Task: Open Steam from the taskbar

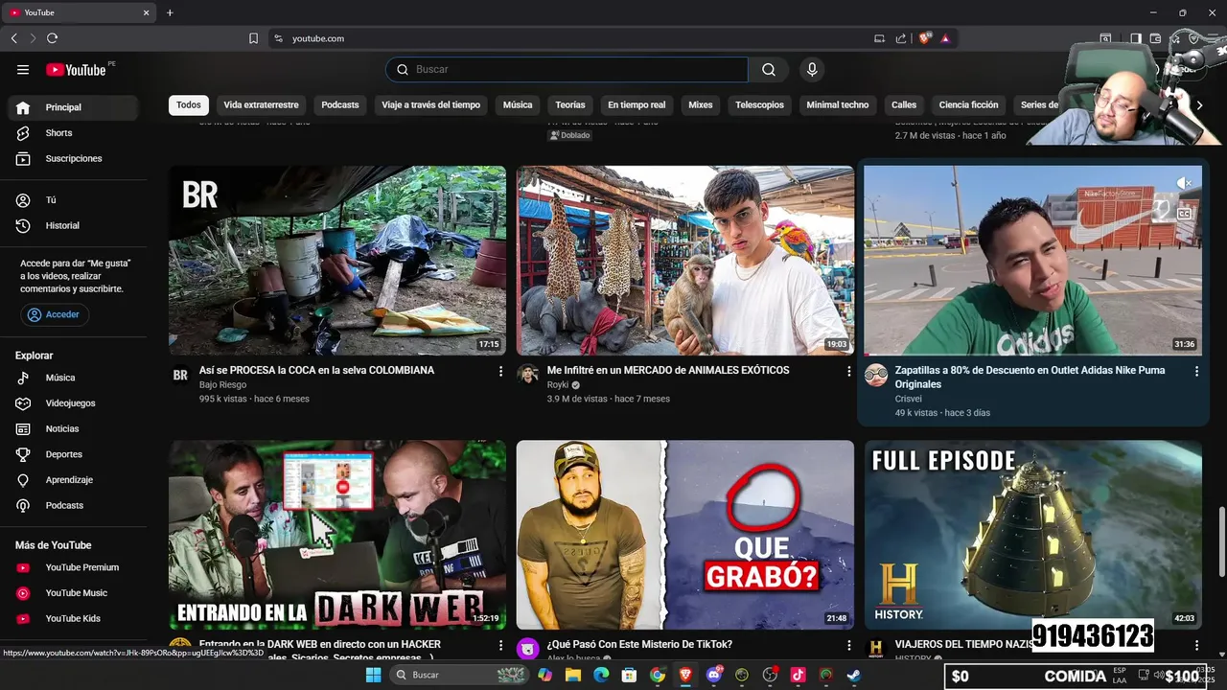Action: pyautogui.click(x=853, y=675)
